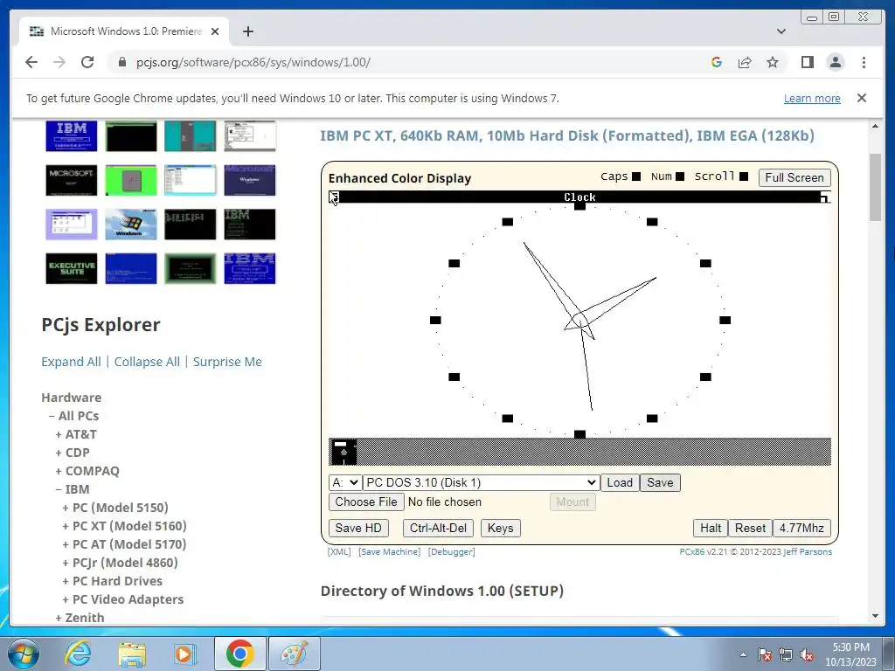Image resolution: width=895 pixels, height=671 pixels.
Task: Click the Save disk button
Action: pyautogui.click(x=660, y=482)
